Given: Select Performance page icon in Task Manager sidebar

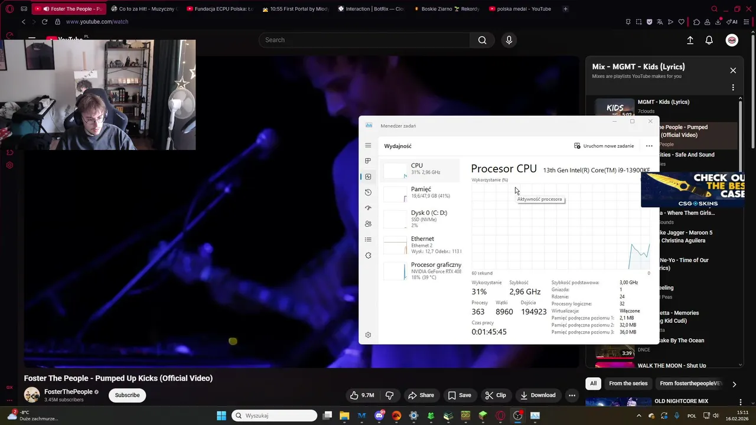Looking at the screenshot, I should (368, 176).
